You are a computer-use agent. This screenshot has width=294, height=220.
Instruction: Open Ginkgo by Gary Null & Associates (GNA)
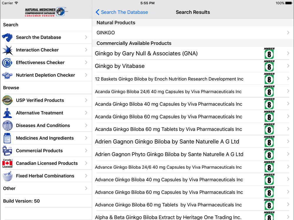(193, 53)
